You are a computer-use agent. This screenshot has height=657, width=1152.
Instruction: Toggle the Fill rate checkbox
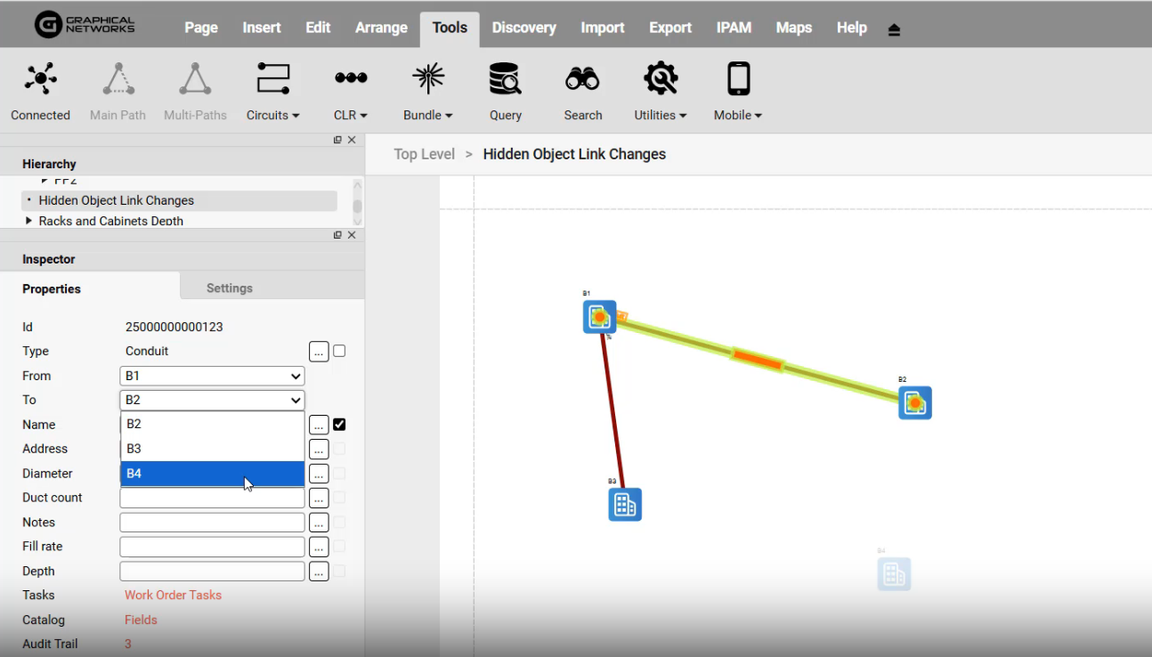(x=339, y=547)
